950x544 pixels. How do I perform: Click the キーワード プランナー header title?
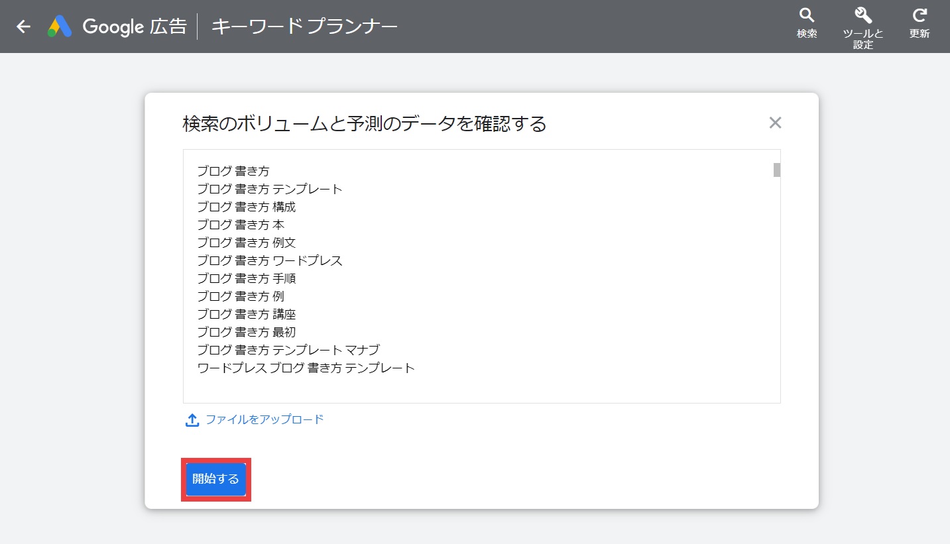(305, 27)
